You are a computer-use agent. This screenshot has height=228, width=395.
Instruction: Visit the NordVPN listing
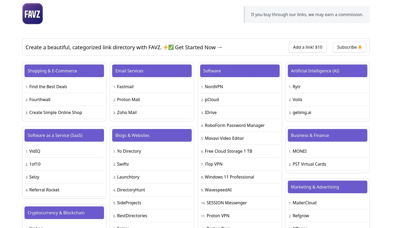pos(214,87)
